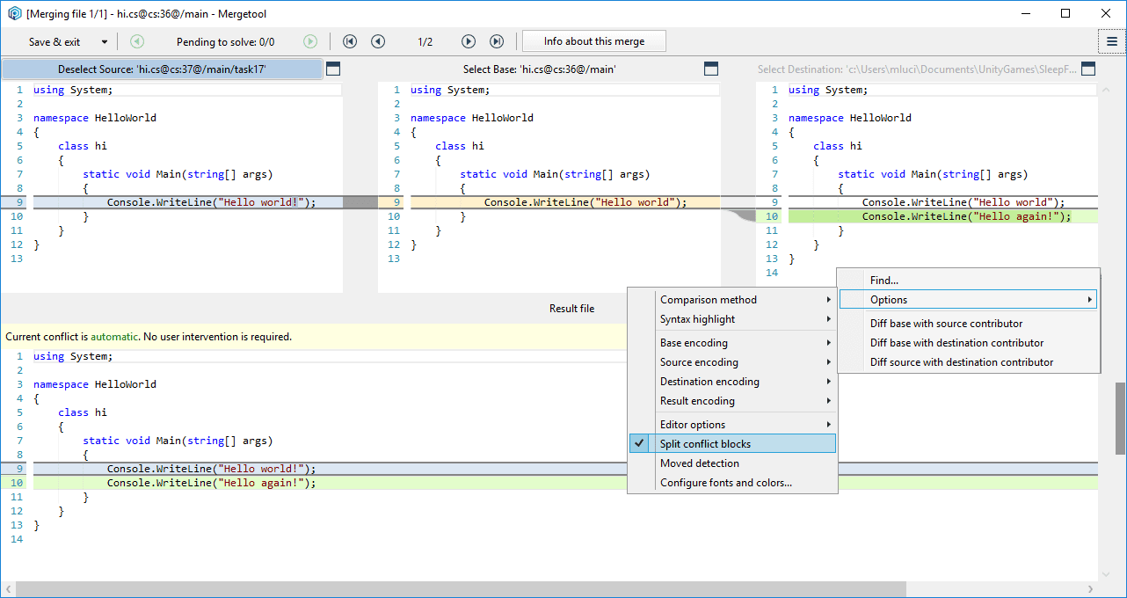Expand the Result encoding submenu
1127x598 pixels.
tap(732, 401)
